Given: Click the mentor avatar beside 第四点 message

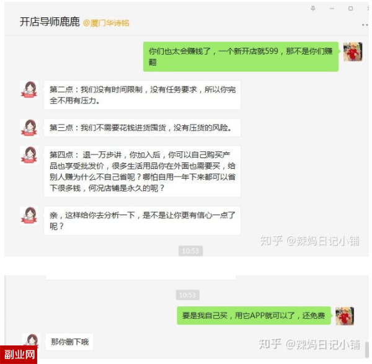Looking at the screenshot, I should tap(29, 156).
